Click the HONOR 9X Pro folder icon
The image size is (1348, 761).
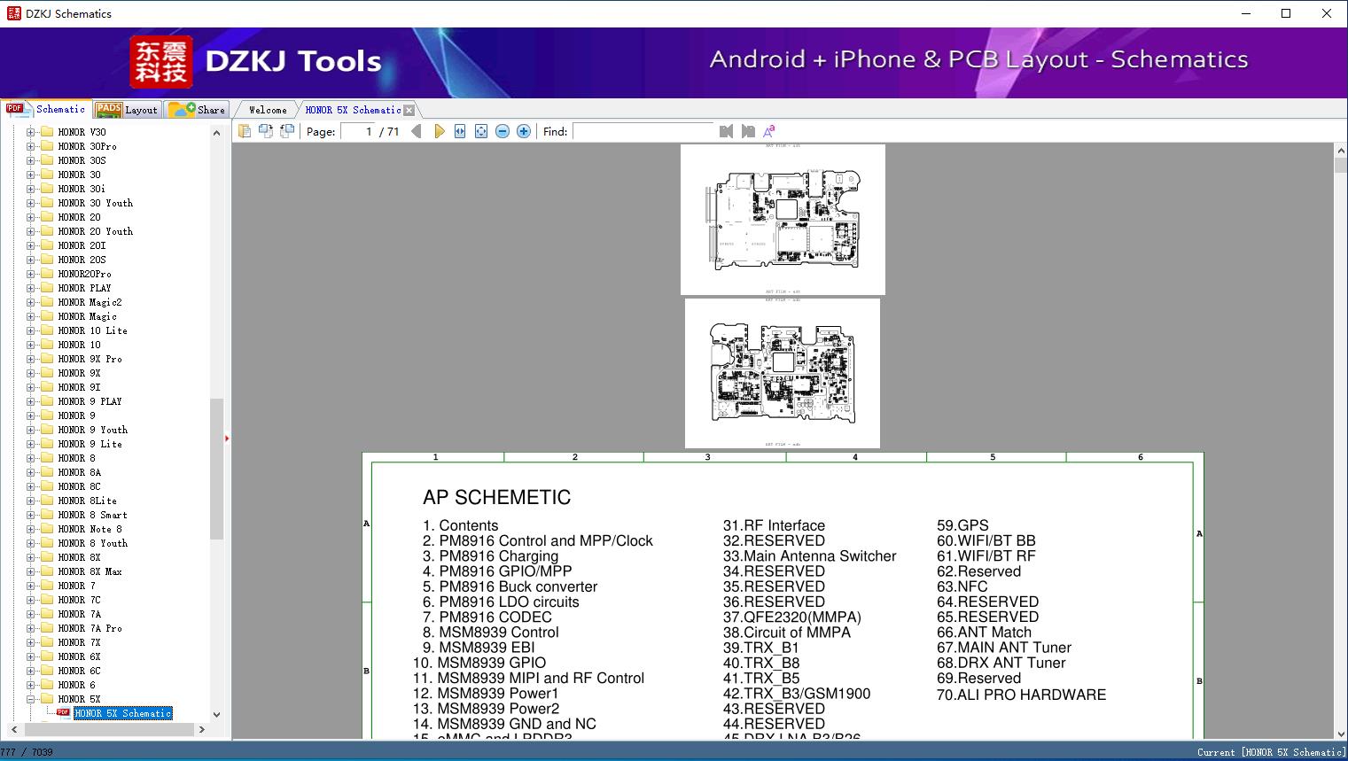click(x=47, y=359)
